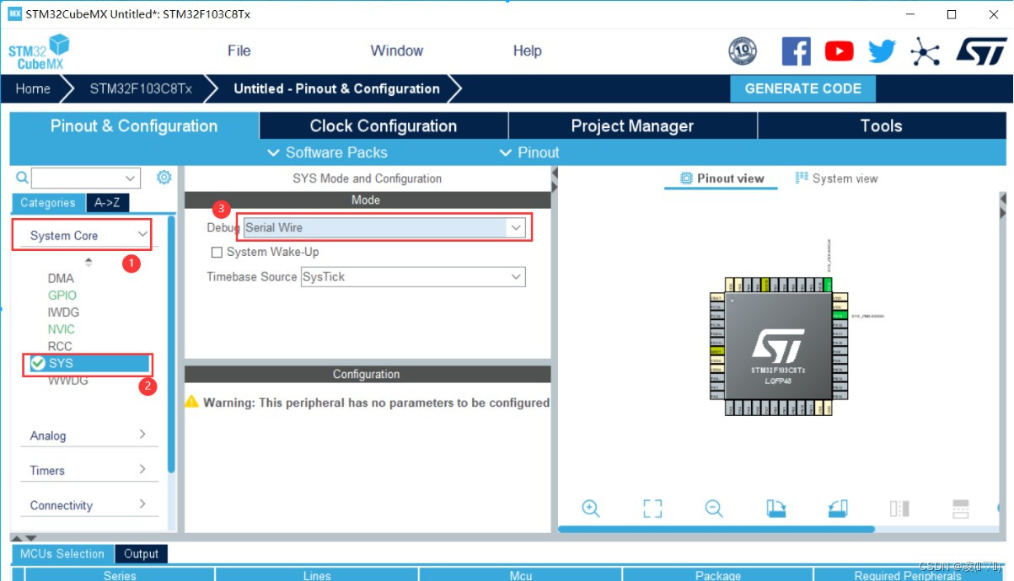
Task: Select DMA in System Core
Action: coord(61,278)
